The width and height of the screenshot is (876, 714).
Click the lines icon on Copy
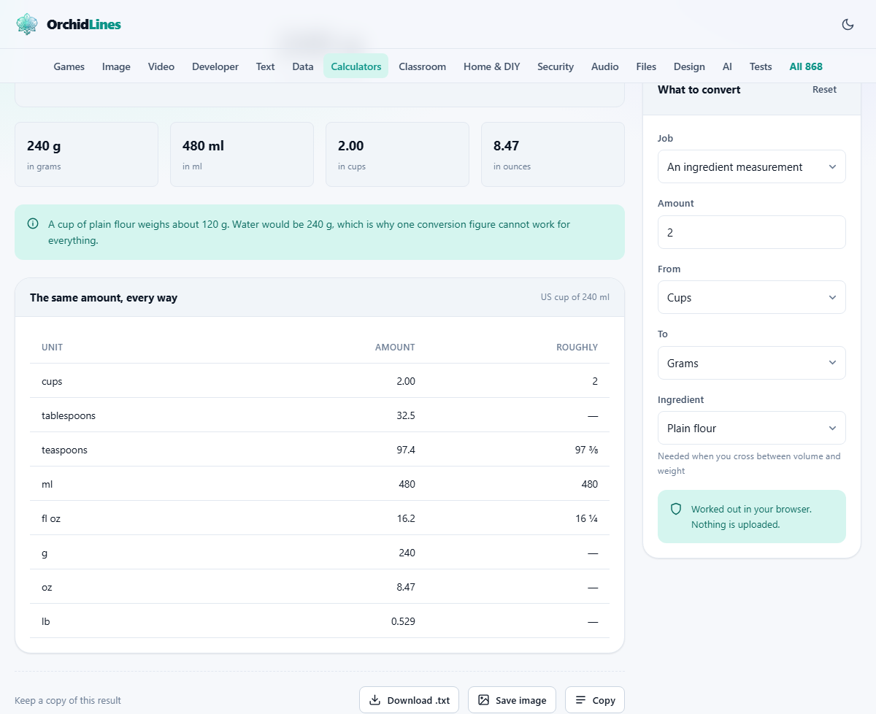[580, 700]
